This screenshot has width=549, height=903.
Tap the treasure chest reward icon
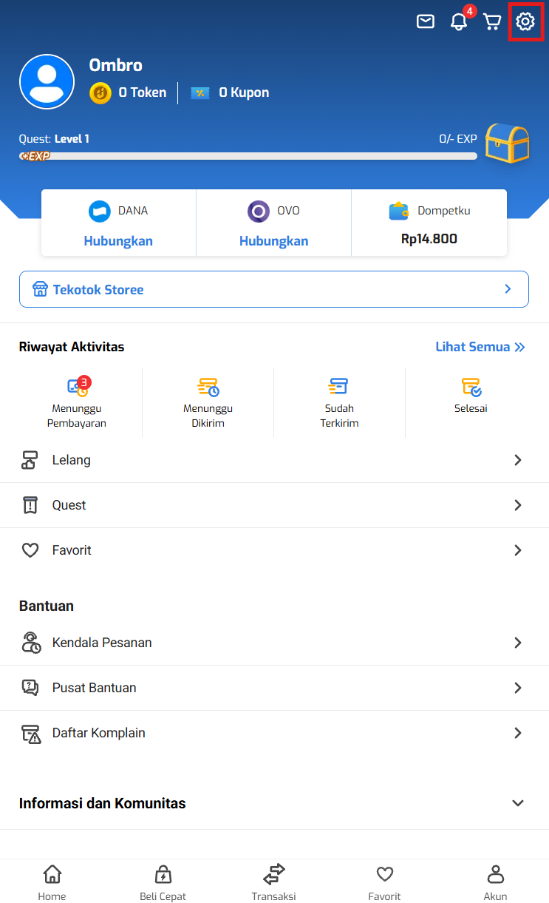pyautogui.click(x=507, y=143)
